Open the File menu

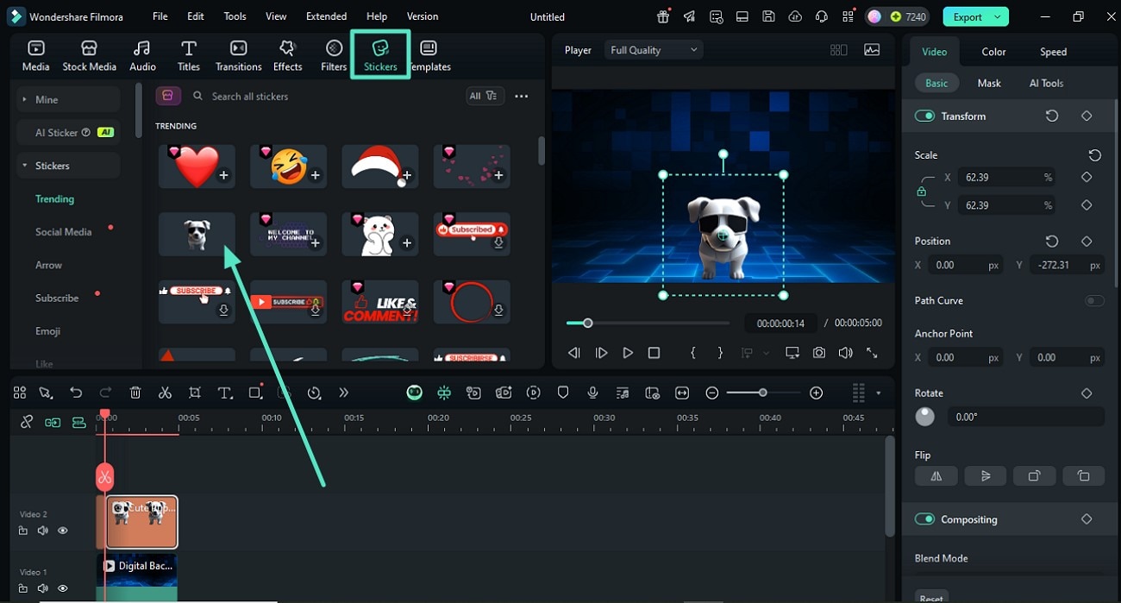(x=160, y=16)
